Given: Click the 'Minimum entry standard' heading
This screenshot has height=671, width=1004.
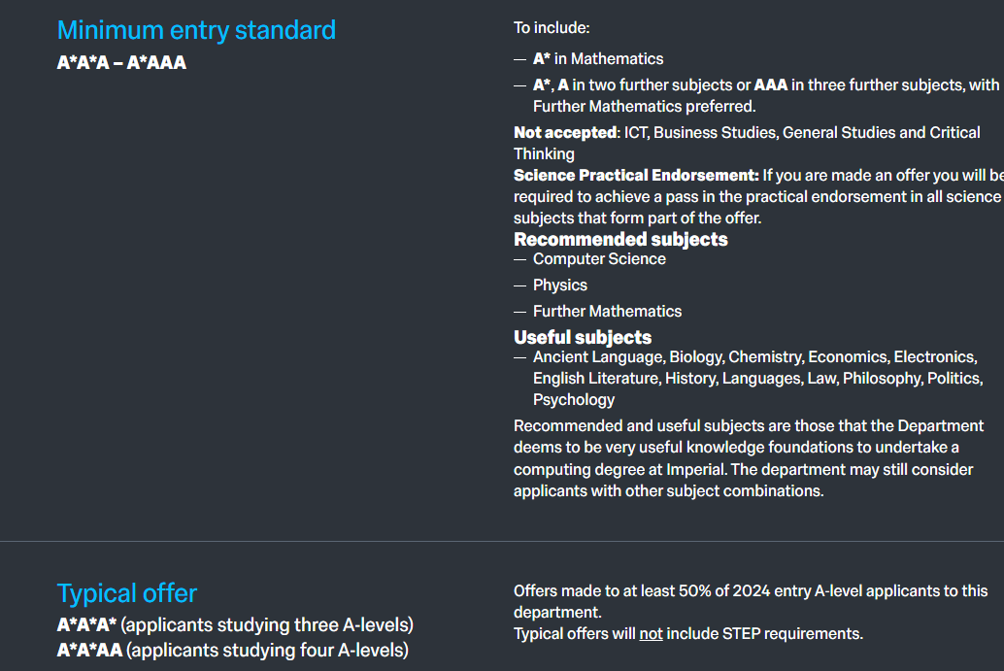Looking at the screenshot, I should point(196,30).
